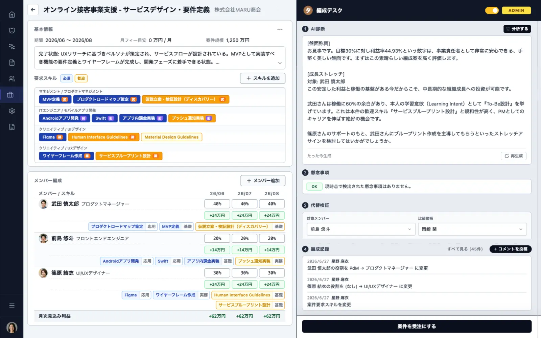Edit 武田 慎太郎's 26/06 allocation of 40%
This screenshot has height=338, width=541.
pos(217,204)
